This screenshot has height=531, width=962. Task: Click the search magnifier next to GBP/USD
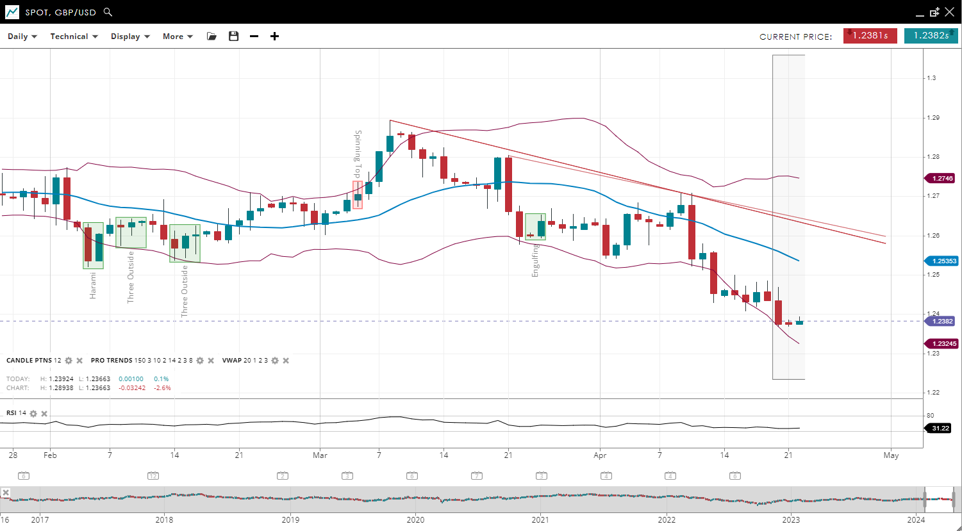[108, 12]
